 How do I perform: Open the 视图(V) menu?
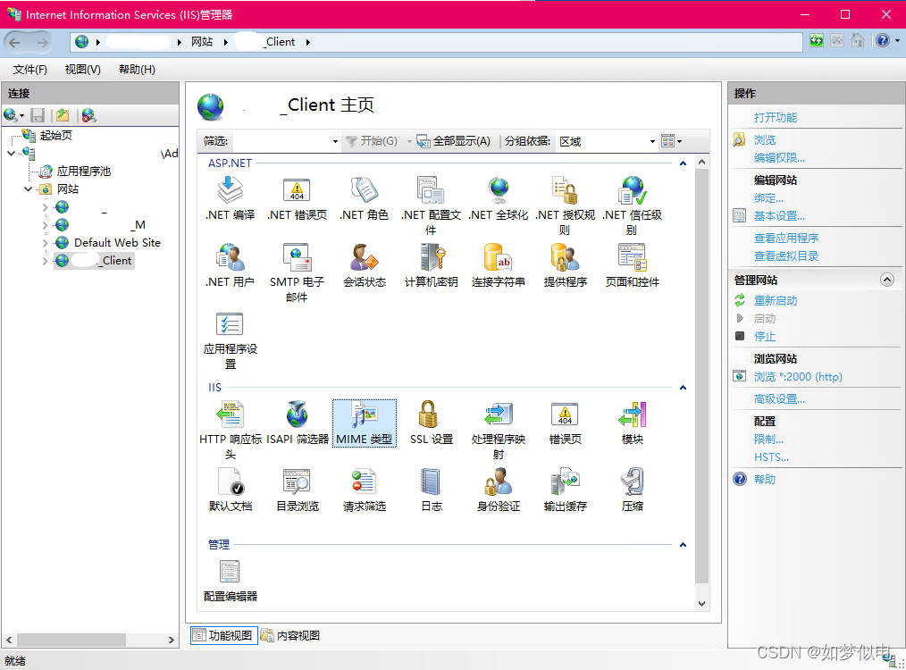[x=82, y=70]
